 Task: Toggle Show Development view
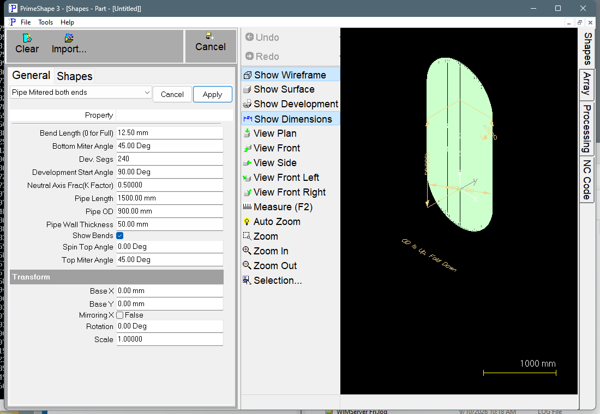[290, 104]
